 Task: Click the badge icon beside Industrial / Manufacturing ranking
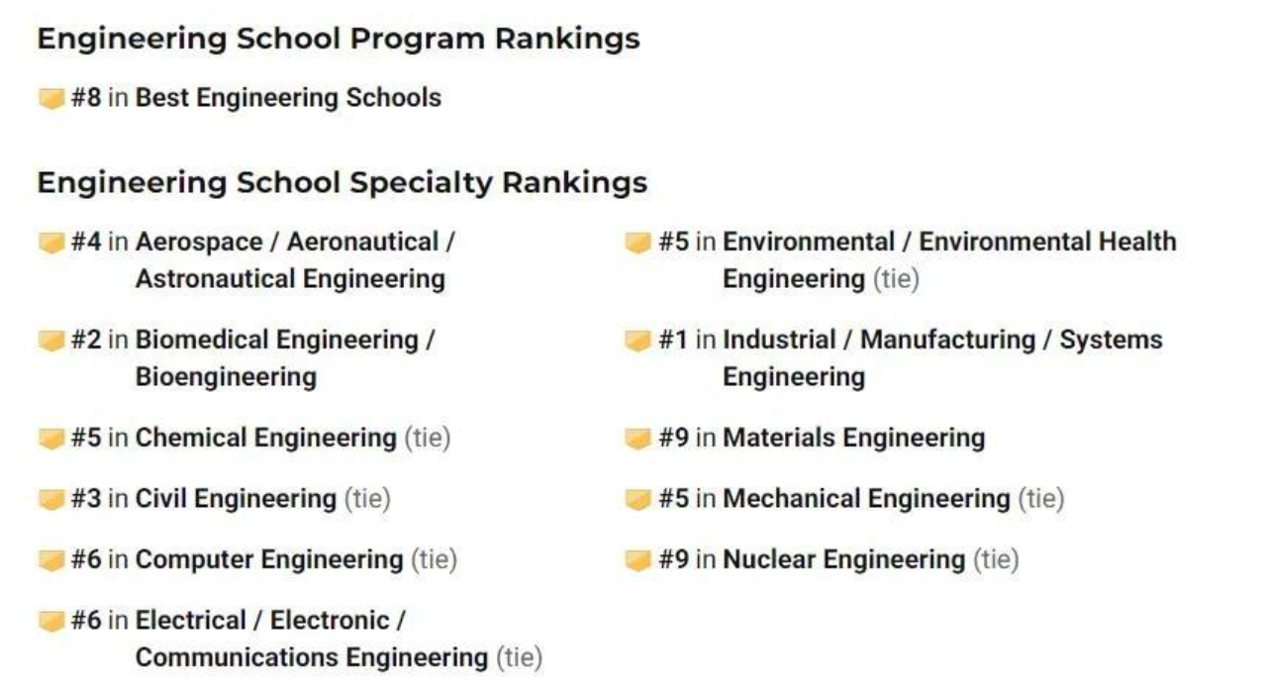pyautogui.click(x=638, y=341)
